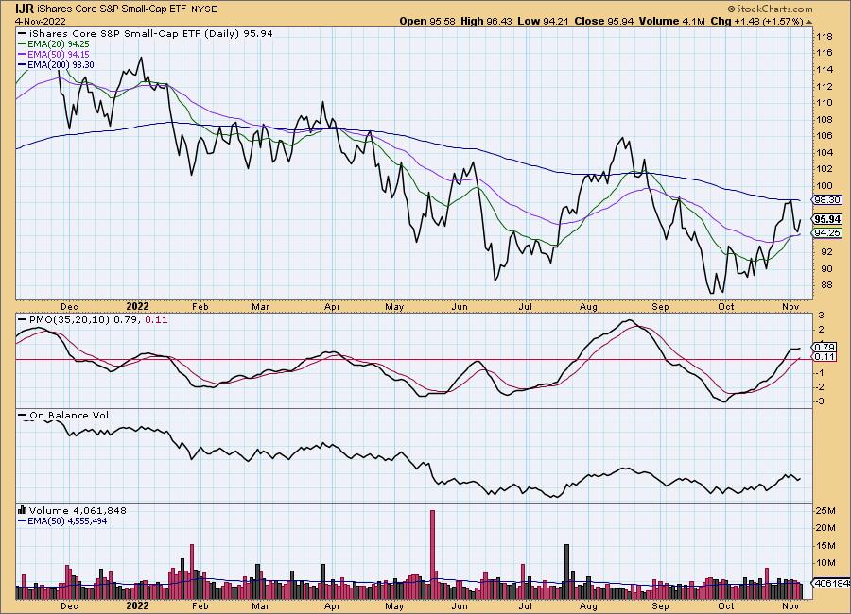The width and height of the screenshot is (851, 614).
Task: Click the 4-Nov-2022 date label
Action: point(41,21)
